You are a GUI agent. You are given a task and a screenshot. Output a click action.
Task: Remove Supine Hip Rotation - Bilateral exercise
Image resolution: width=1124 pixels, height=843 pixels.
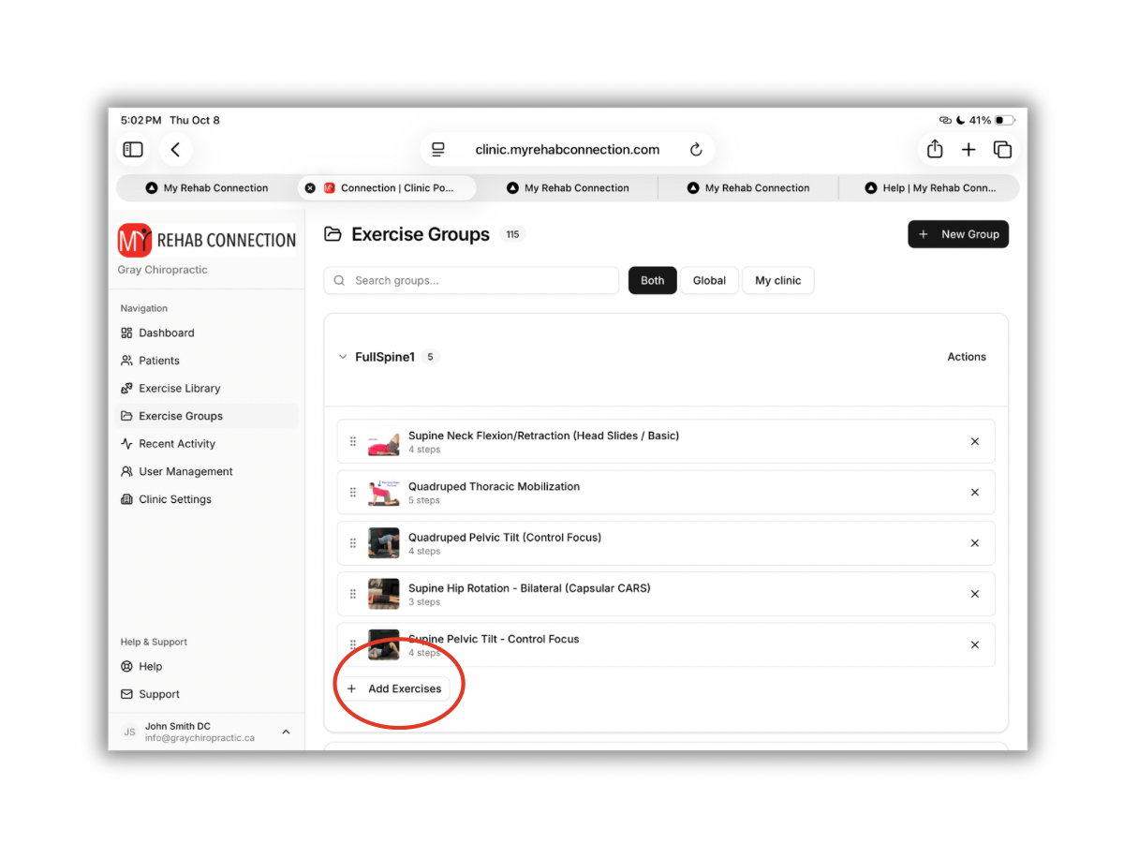point(975,594)
